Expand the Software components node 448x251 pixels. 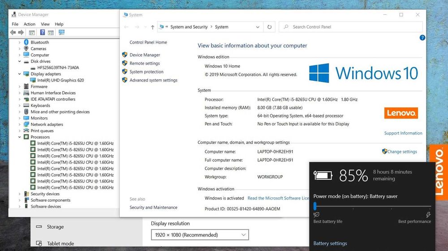coord(19,200)
